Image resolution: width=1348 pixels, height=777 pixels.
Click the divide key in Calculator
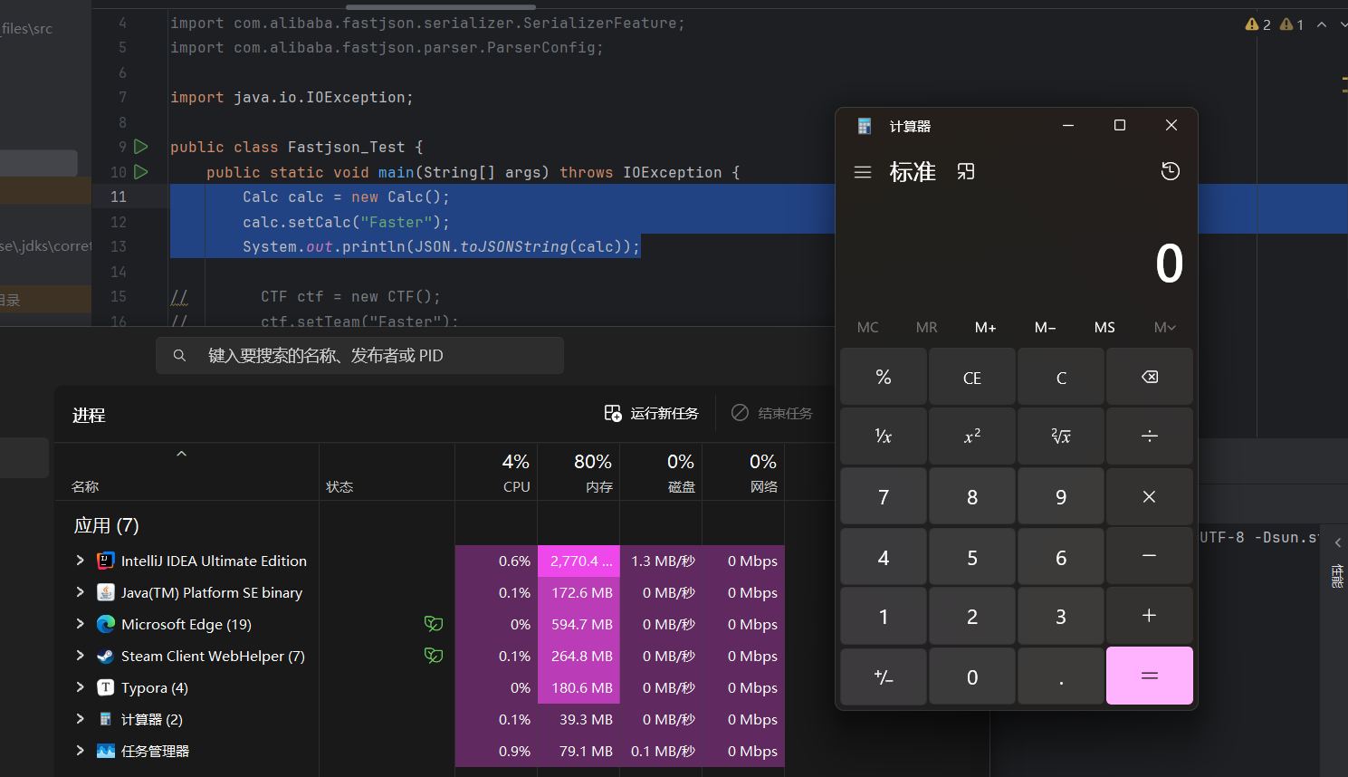[1150, 436]
